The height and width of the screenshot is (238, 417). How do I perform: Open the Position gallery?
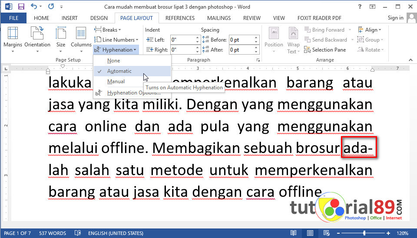274,40
